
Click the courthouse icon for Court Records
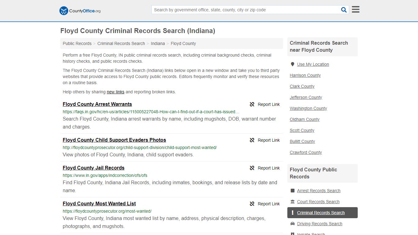point(293,202)
